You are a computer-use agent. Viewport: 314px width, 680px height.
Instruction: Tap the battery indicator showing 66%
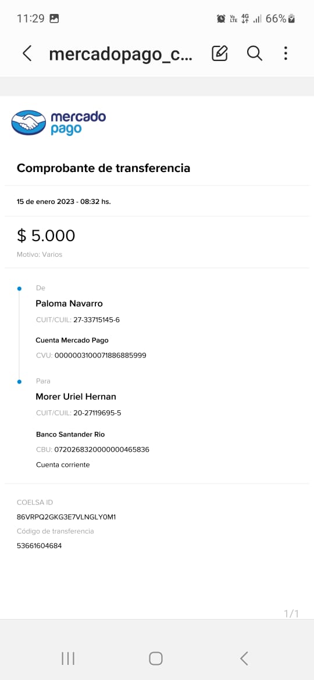(281, 19)
